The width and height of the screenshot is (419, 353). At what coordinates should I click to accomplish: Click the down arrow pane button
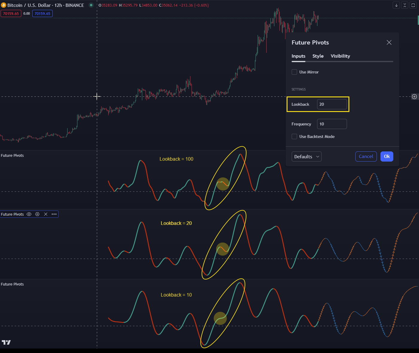[x=396, y=5]
